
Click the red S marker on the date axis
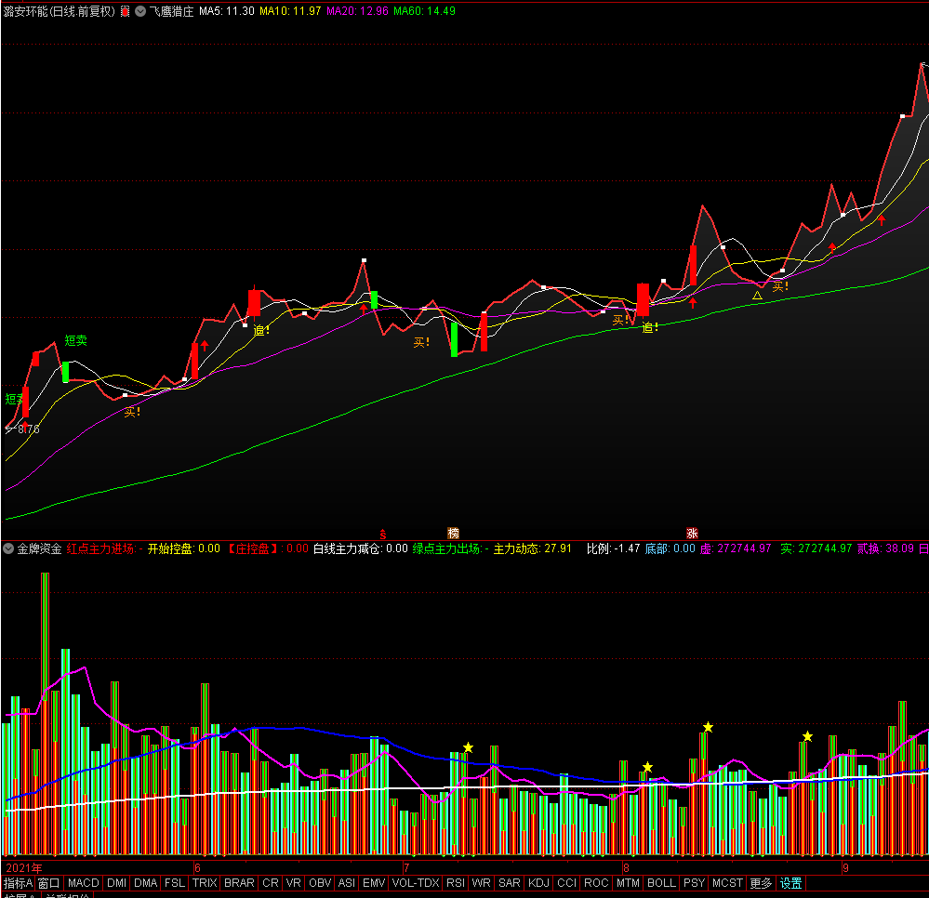tap(382, 534)
